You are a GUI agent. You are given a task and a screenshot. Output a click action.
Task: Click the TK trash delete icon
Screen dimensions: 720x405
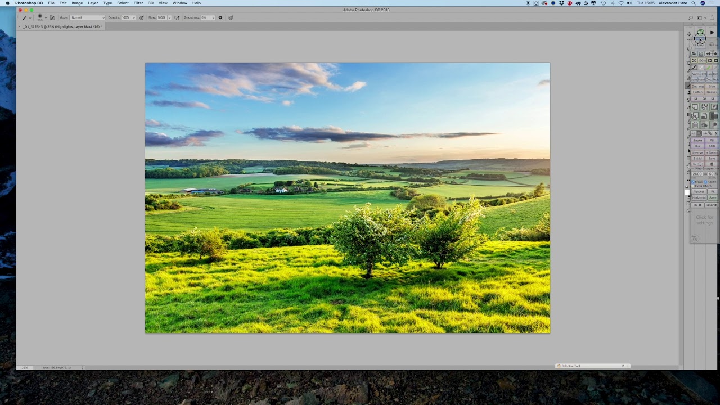(695, 124)
